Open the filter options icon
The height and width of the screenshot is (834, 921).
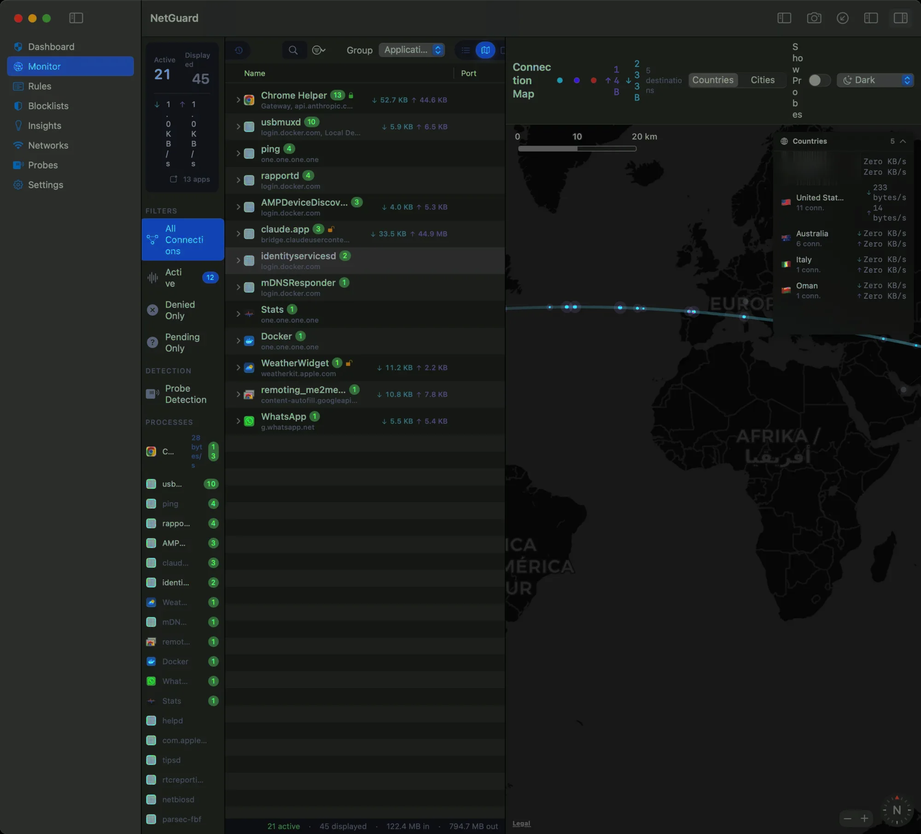[x=319, y=50]
